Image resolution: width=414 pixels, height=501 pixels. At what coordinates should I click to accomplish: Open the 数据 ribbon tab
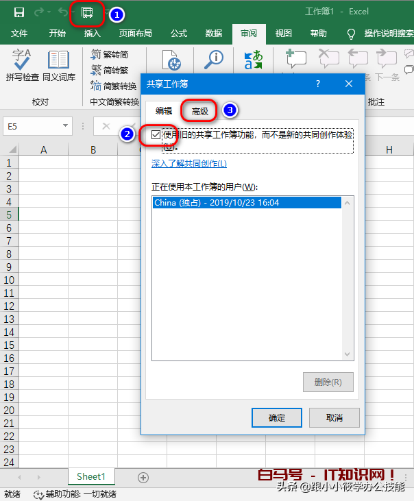click(x=214, y=34)
